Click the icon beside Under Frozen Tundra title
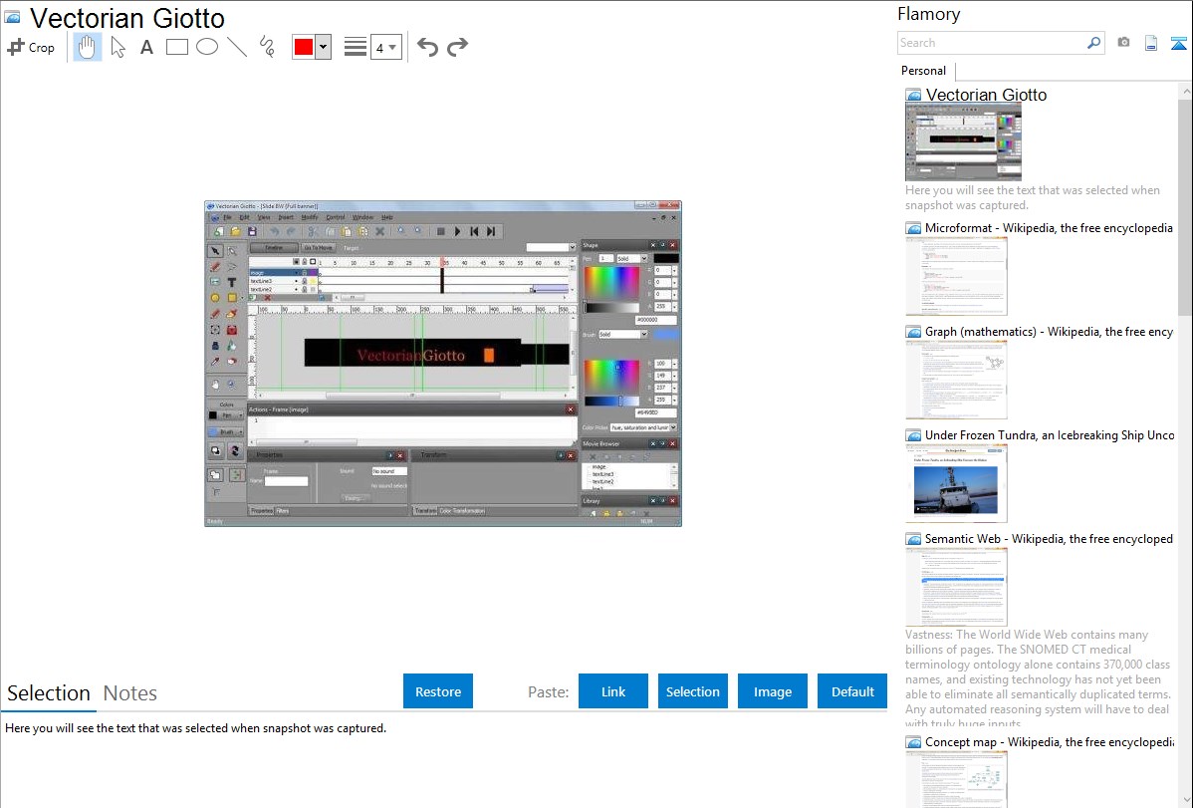Screen dimensions: 1193x808 coord(913,434)
